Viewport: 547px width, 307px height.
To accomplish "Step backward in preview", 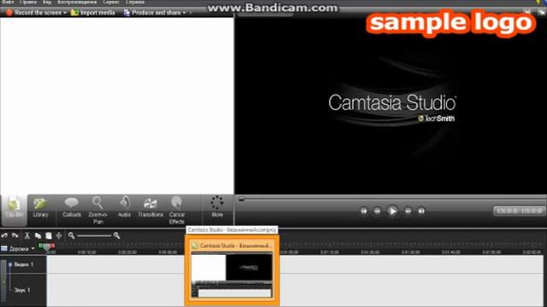I will [377, 211].
